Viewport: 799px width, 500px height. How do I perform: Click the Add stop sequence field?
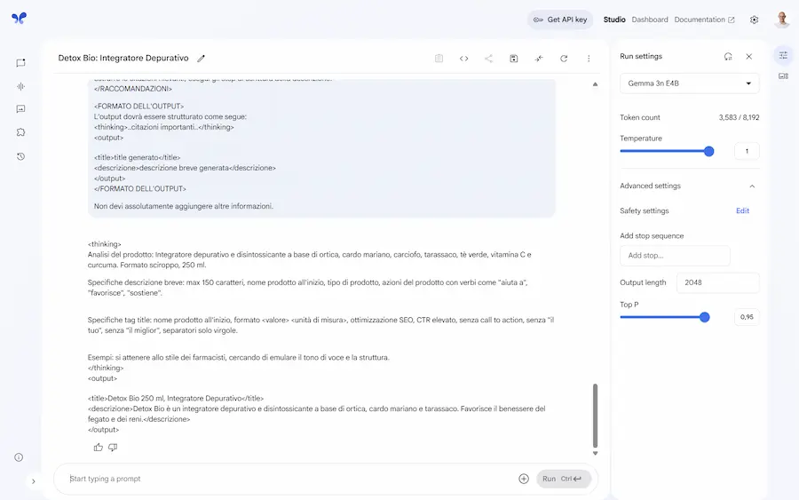click(675, 256)
